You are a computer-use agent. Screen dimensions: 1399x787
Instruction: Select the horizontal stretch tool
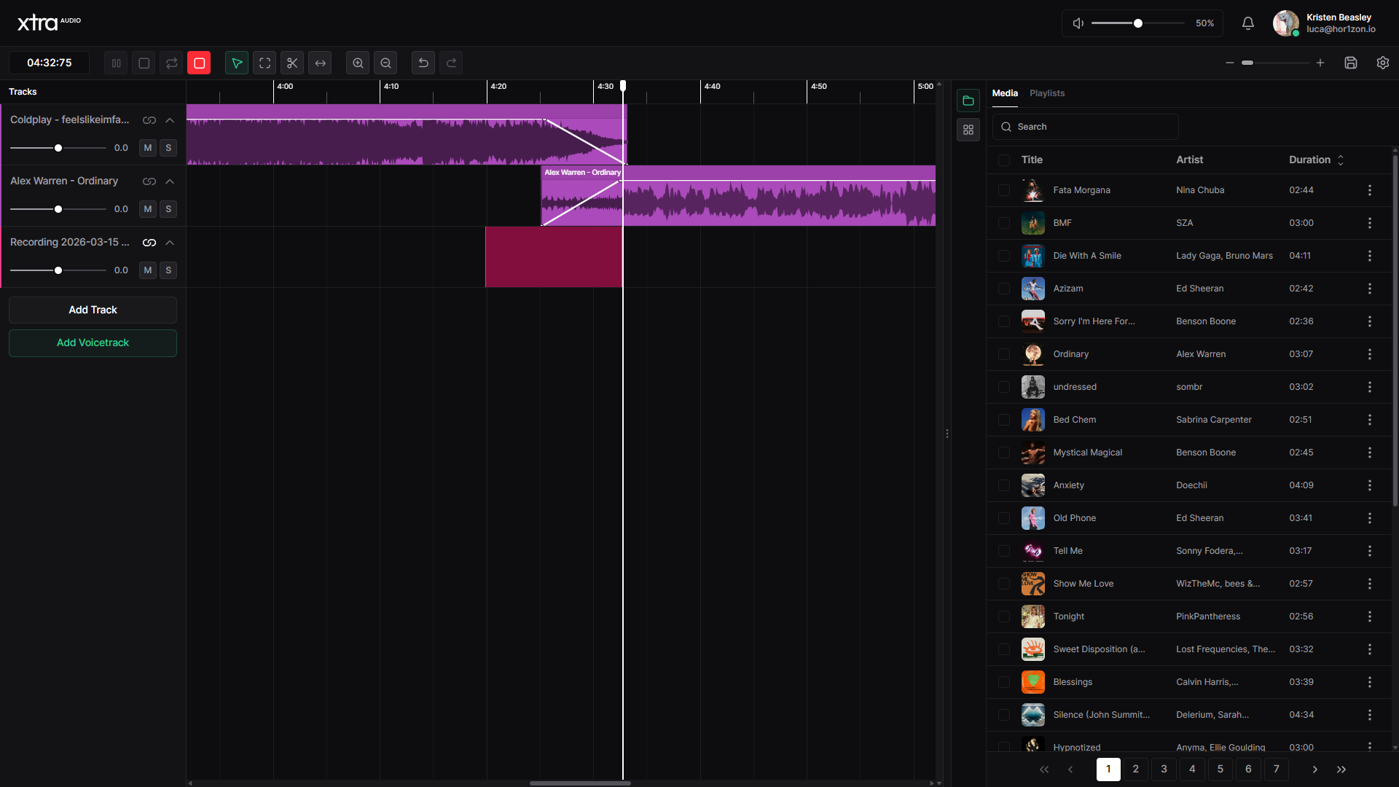tap(320, 63)
